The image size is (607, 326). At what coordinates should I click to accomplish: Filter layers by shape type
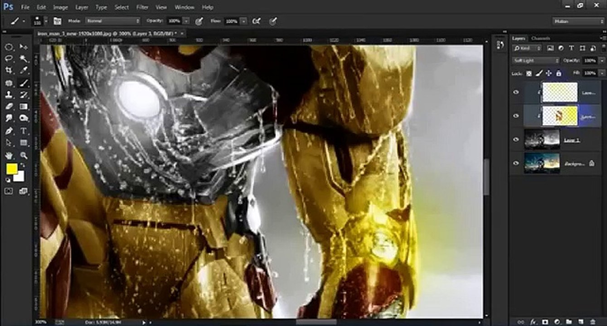[582, 48]
